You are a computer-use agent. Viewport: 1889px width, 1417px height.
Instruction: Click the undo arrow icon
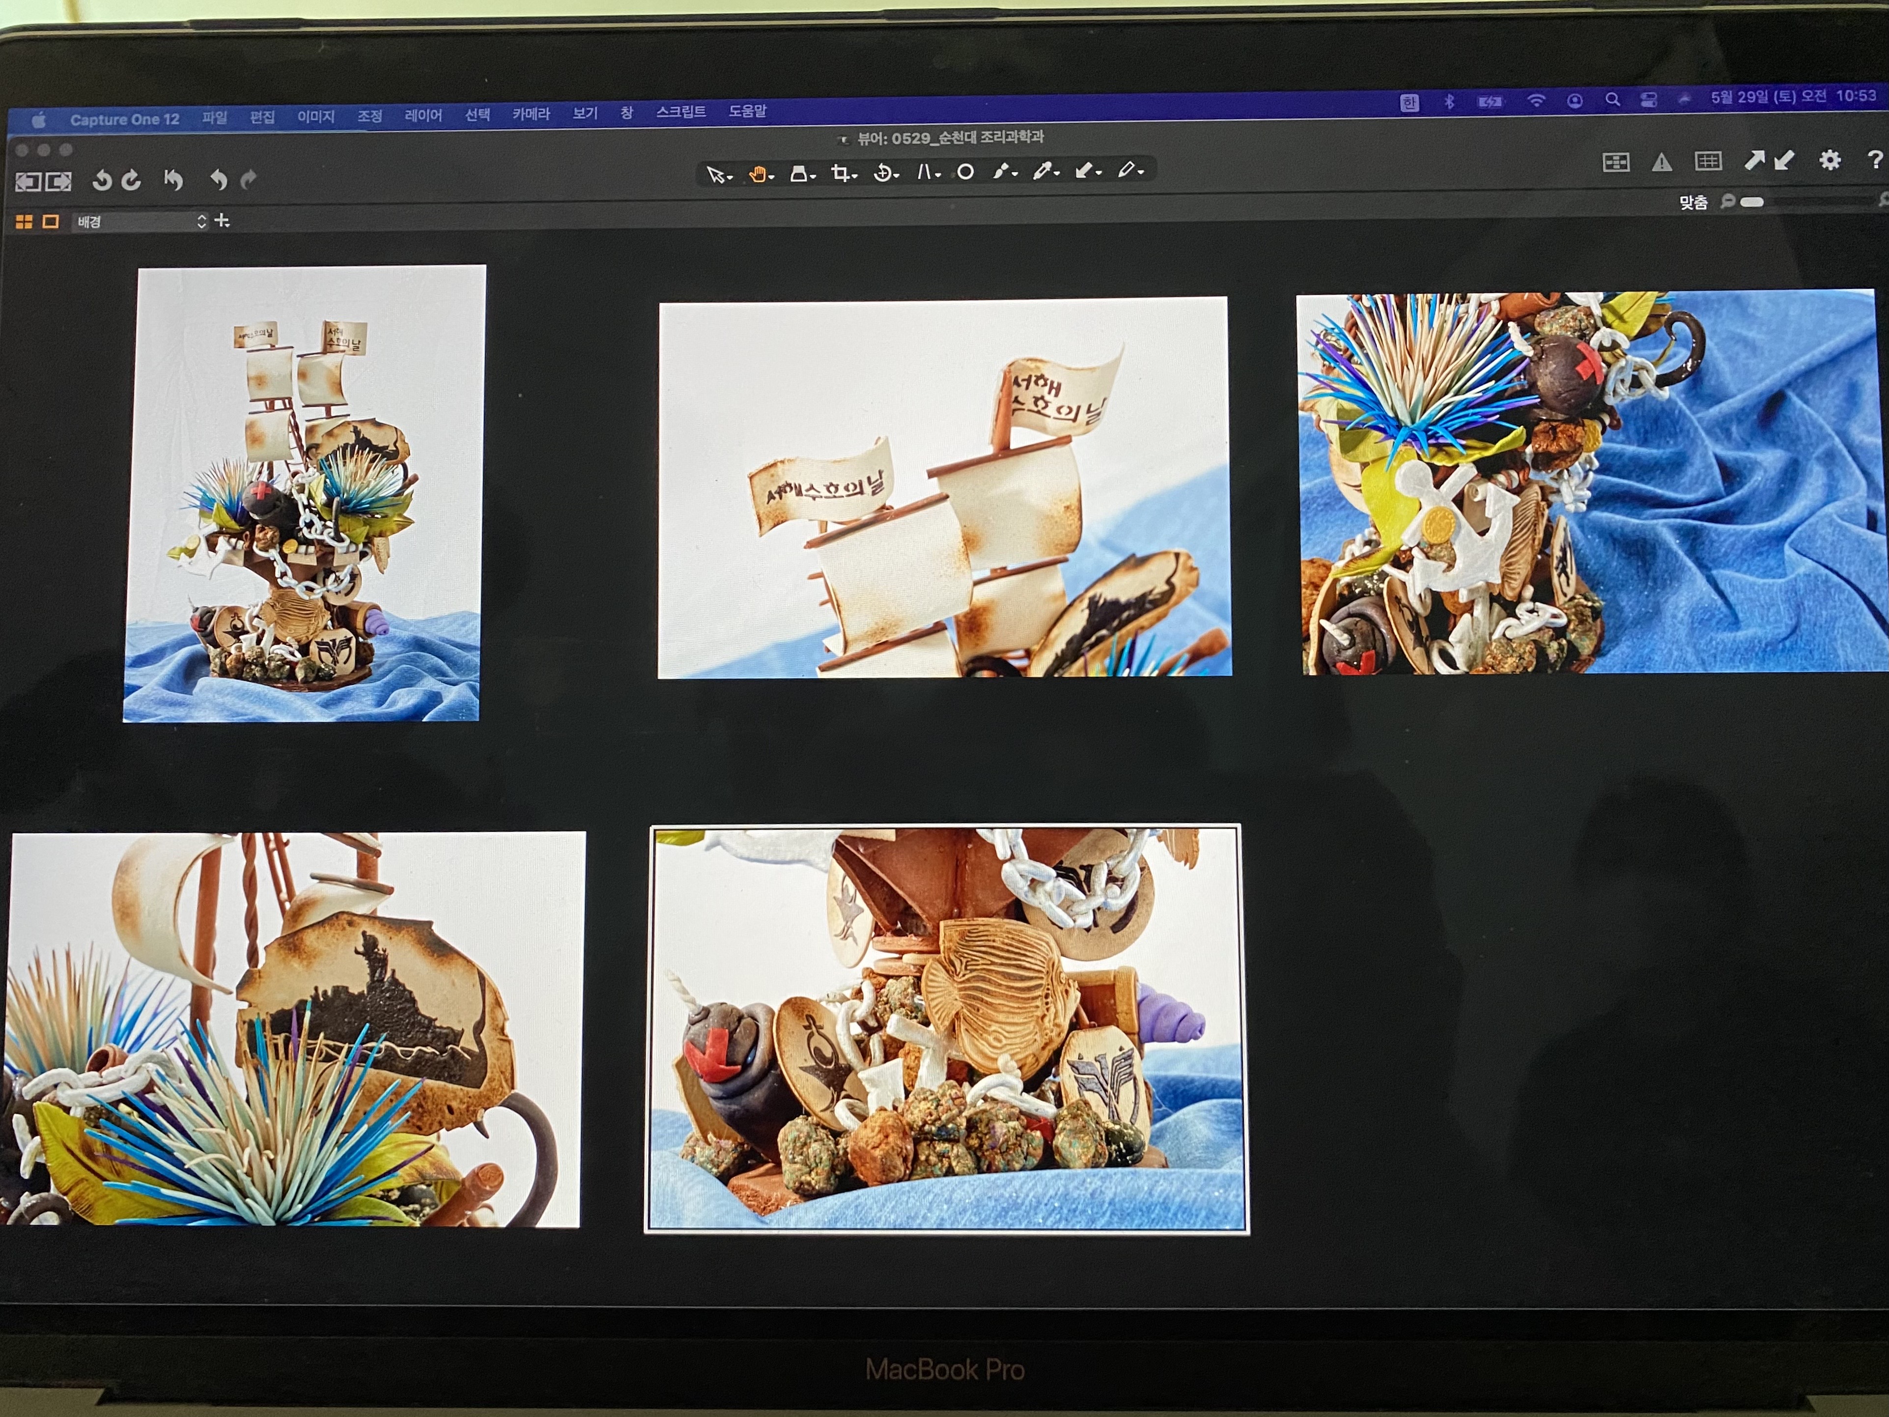coord(219,179)
